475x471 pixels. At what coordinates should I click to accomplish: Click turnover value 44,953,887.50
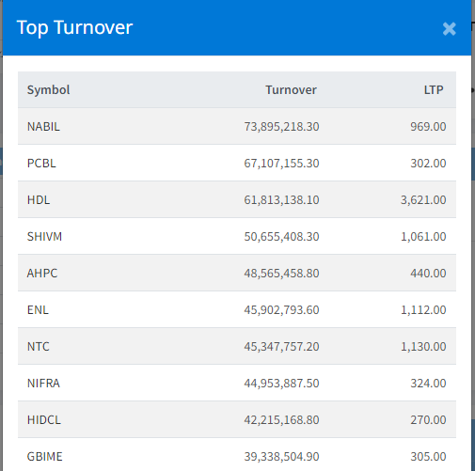click(x=281, y=384)
